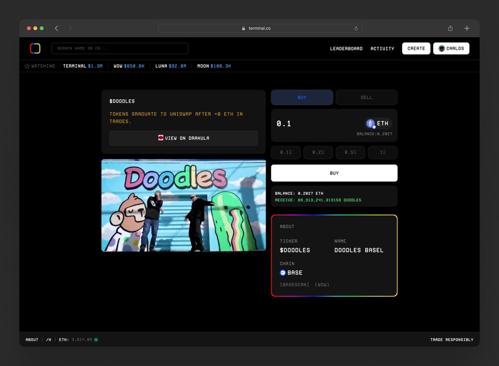
Task: Click the Balance:0.2027 text under ETH
Action: pyautogui.click(x=374, y=134)
